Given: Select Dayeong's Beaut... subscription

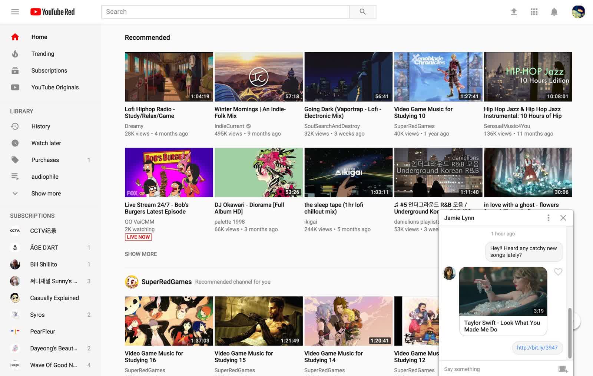Looking at the screenshot, I should point(53,348).
